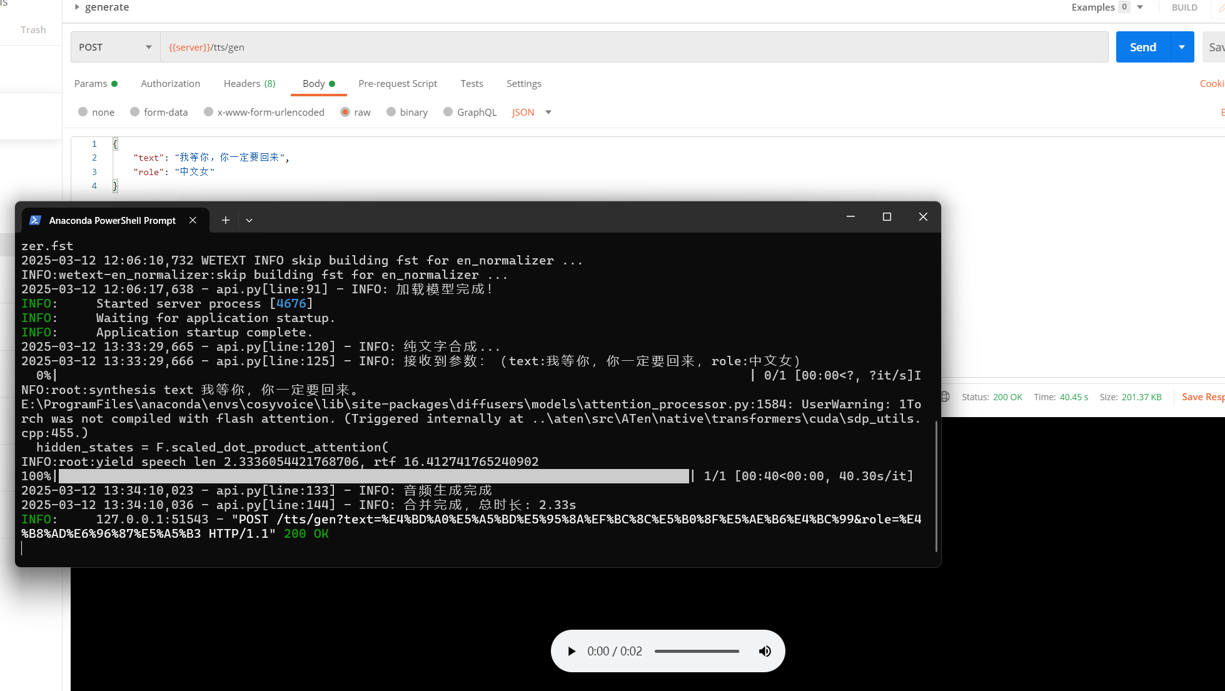Open the Pre-request Script tab
Screen dimensions: 1225x691
click(x=398, y=84)
